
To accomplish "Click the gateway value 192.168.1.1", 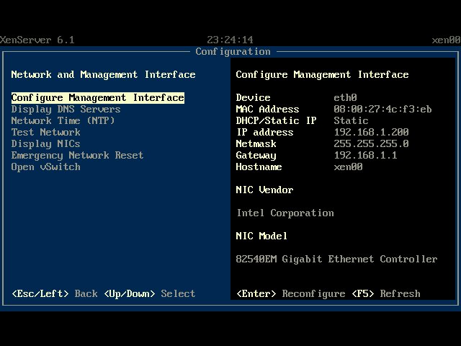I will pos(365,156).
